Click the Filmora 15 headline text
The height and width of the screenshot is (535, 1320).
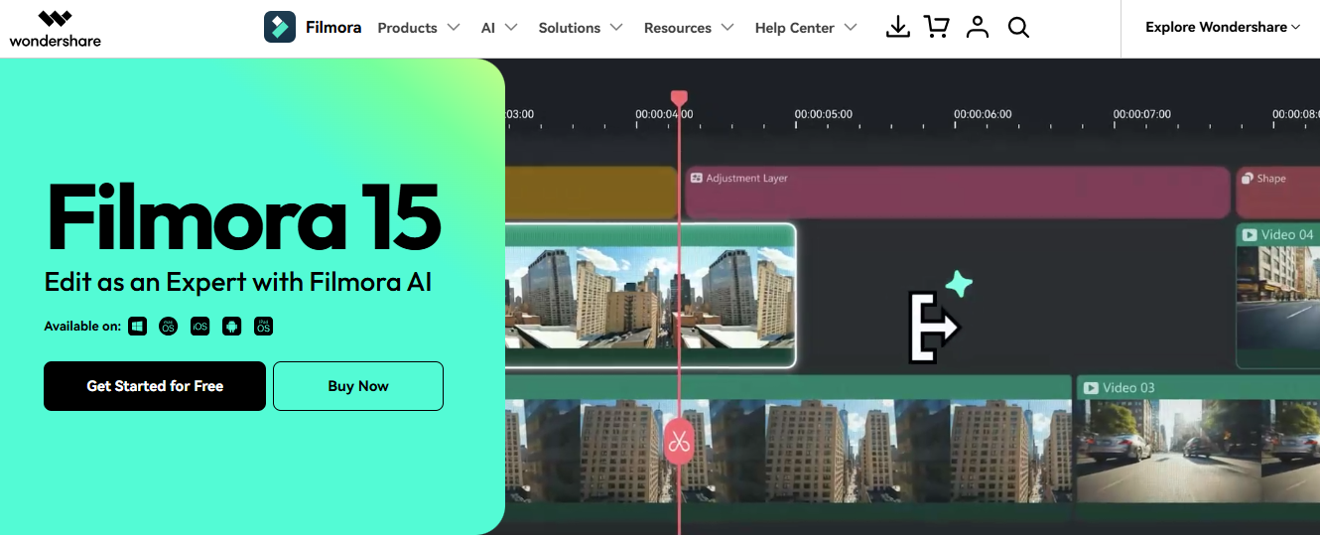click(x=244, y=217)
